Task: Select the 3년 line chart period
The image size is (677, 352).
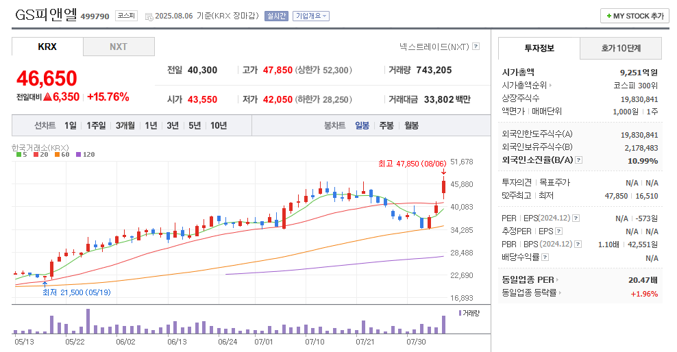Action: [173, 125]
